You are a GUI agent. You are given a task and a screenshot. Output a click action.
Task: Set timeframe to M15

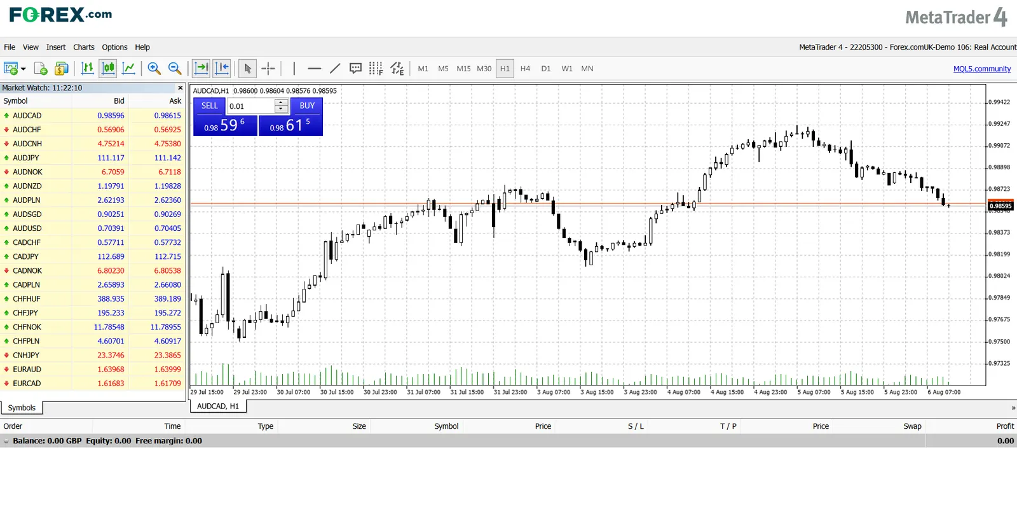pyautogui.click(x=464, y=69)
